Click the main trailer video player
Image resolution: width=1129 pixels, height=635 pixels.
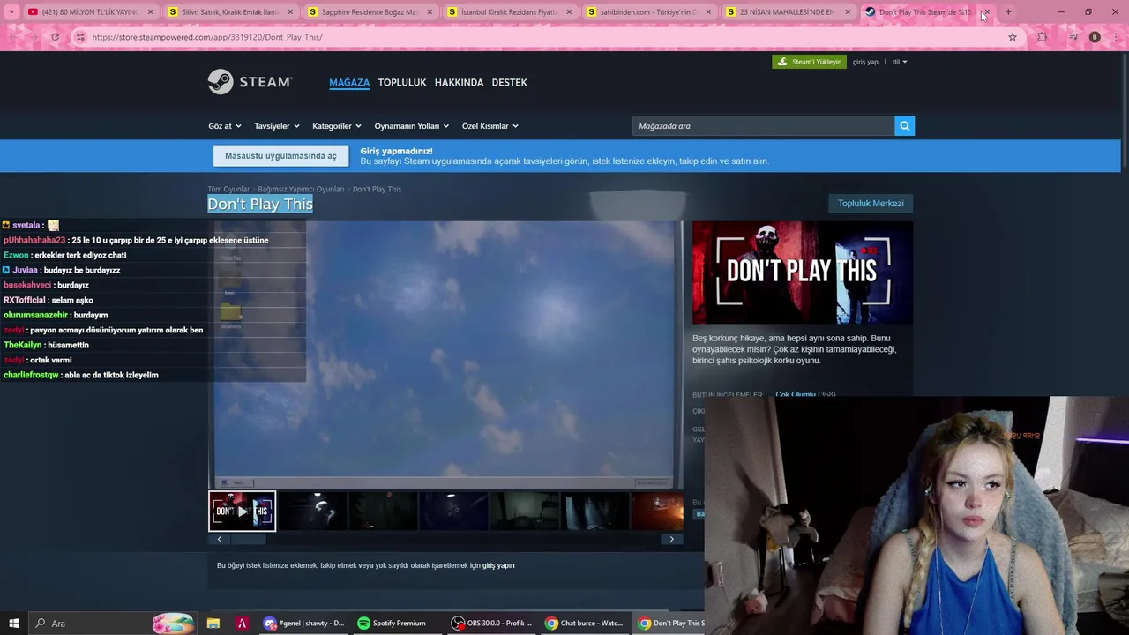point(445,355)
